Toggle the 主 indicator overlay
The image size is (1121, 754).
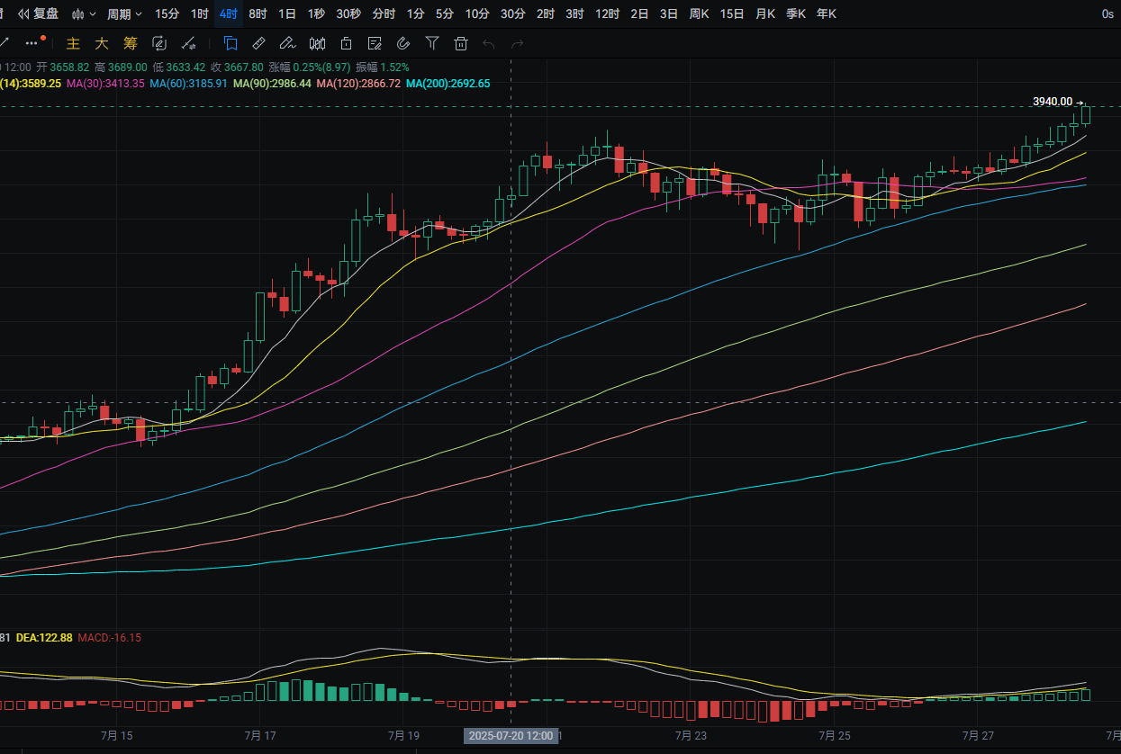click(74, 43)
